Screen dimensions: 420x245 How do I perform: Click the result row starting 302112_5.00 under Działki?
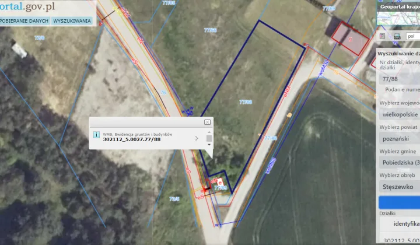(400, 240)
